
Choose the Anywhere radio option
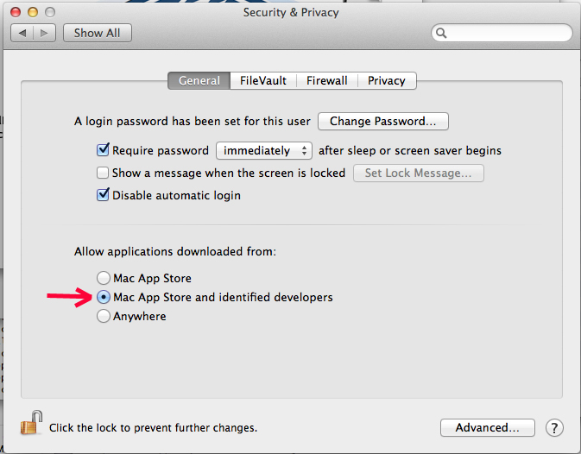[104, 316]
